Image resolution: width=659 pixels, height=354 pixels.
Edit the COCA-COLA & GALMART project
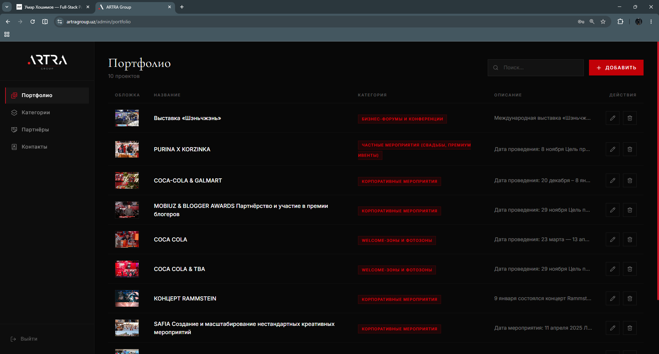pos(613,180)
